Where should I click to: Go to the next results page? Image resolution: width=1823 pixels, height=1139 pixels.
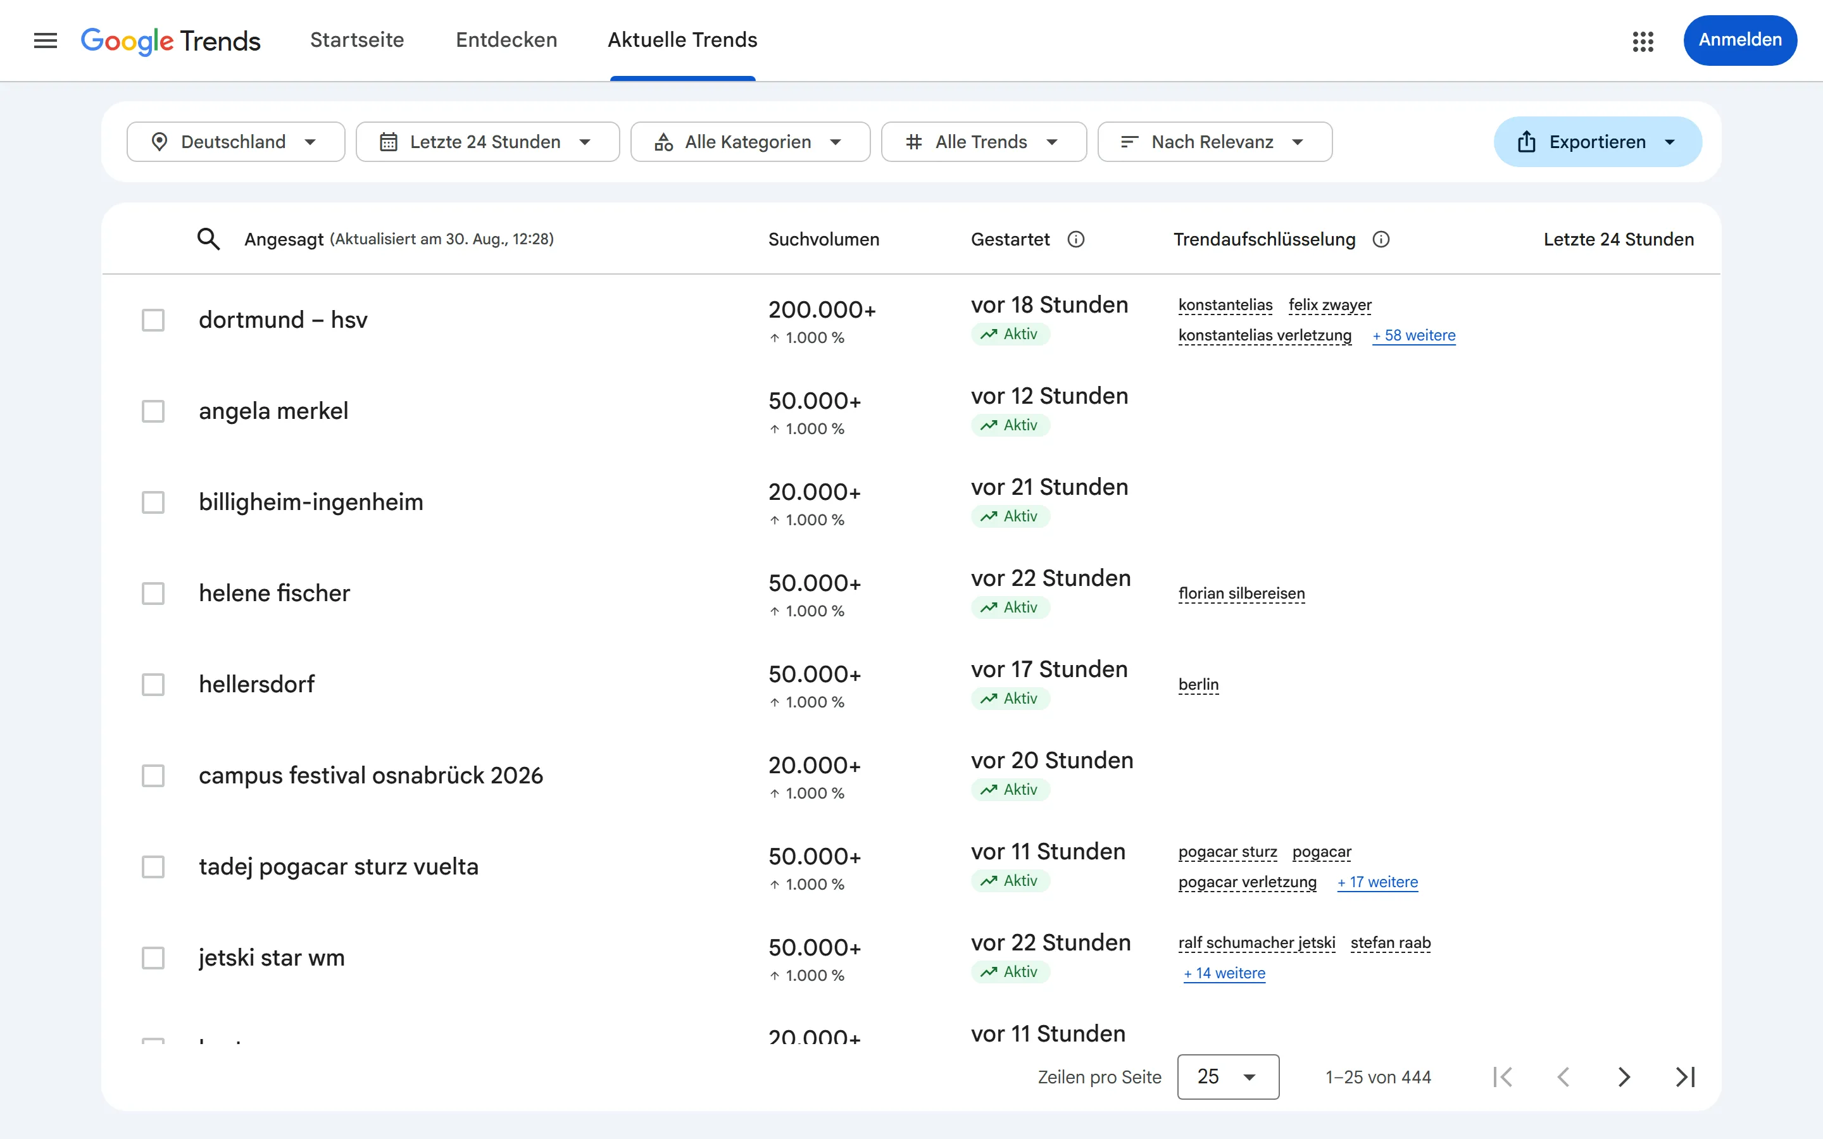click(x=1624, y=1076)
